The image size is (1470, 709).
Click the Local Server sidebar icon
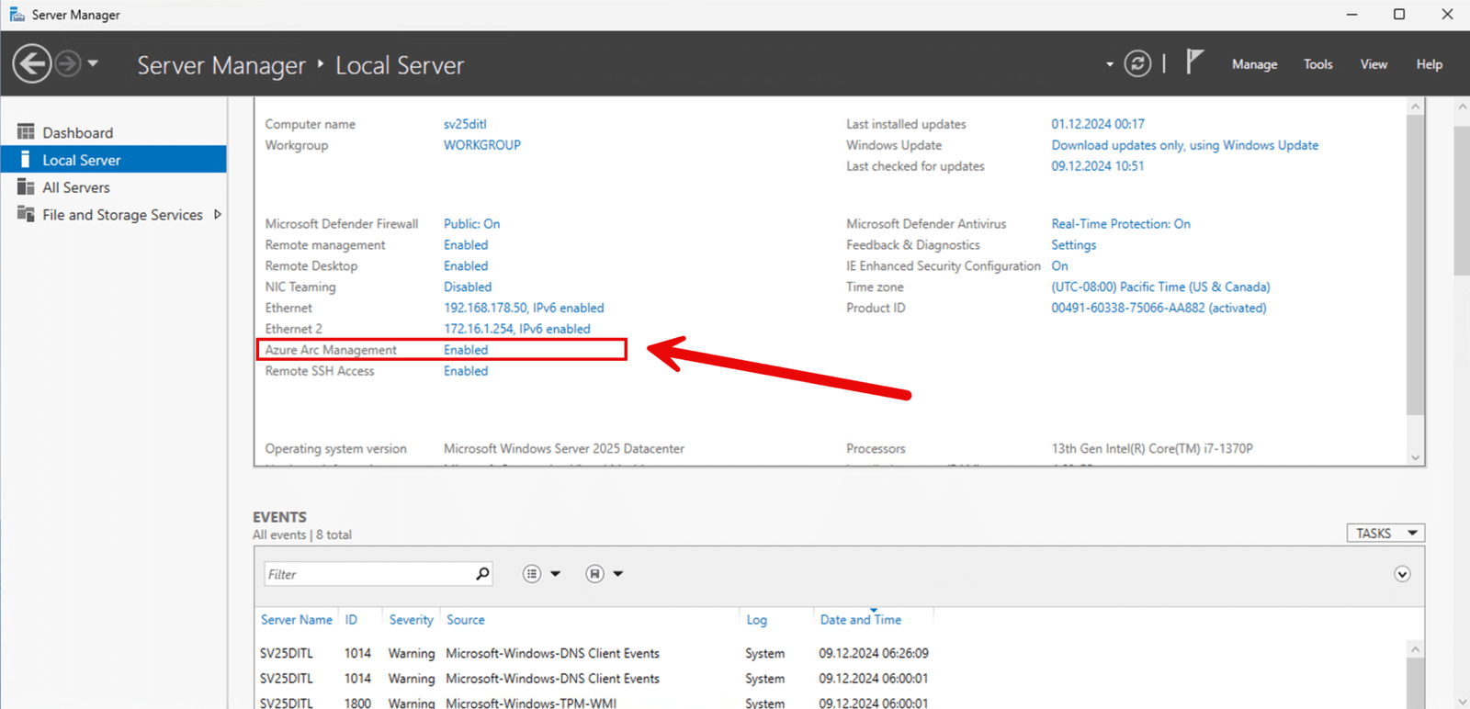click(26, 160)
